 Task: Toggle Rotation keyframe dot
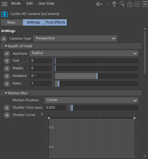7,76
